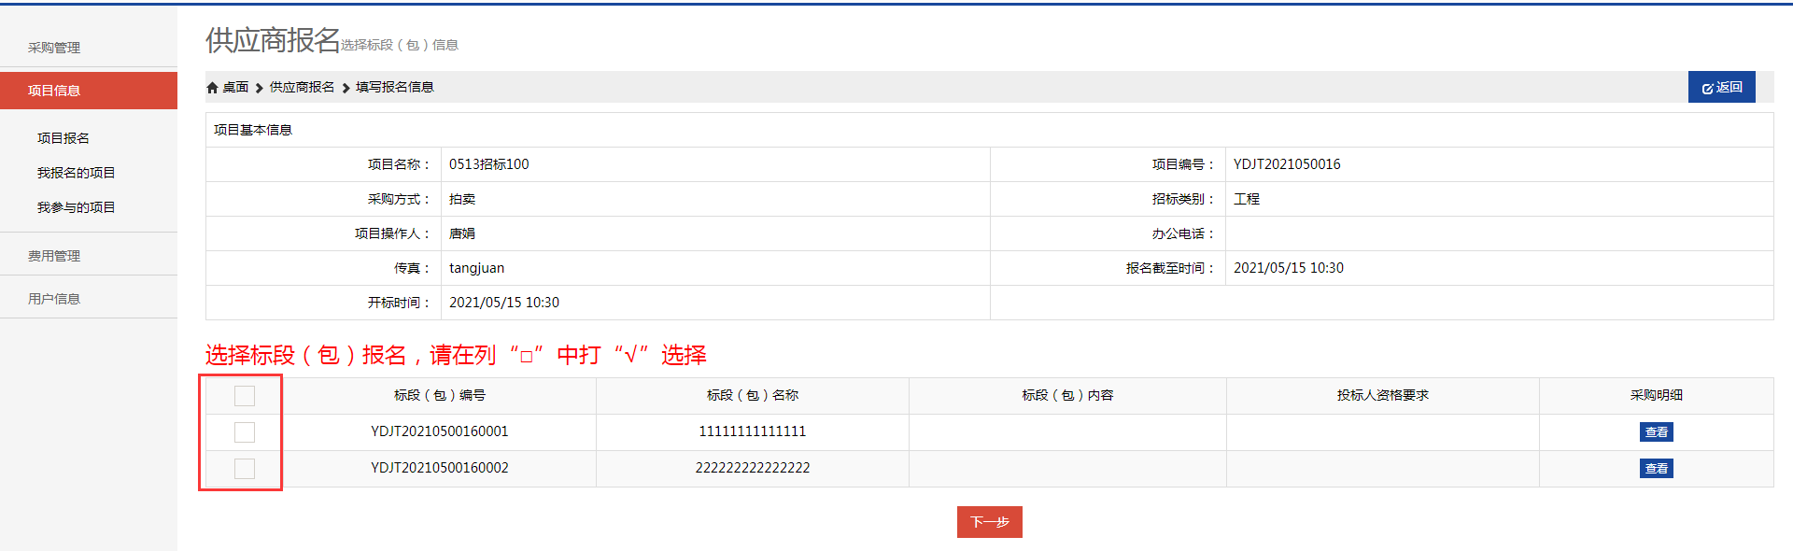Click the home icon in breadcrumb
The height and width of the screenshot is (551, 1793).
[212, 88]
